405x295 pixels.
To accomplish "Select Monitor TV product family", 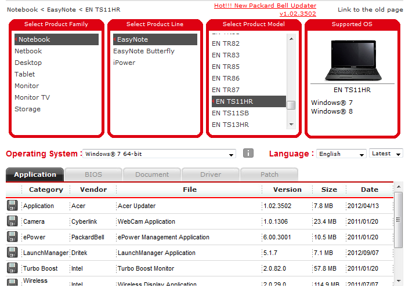I will point(32,97).
